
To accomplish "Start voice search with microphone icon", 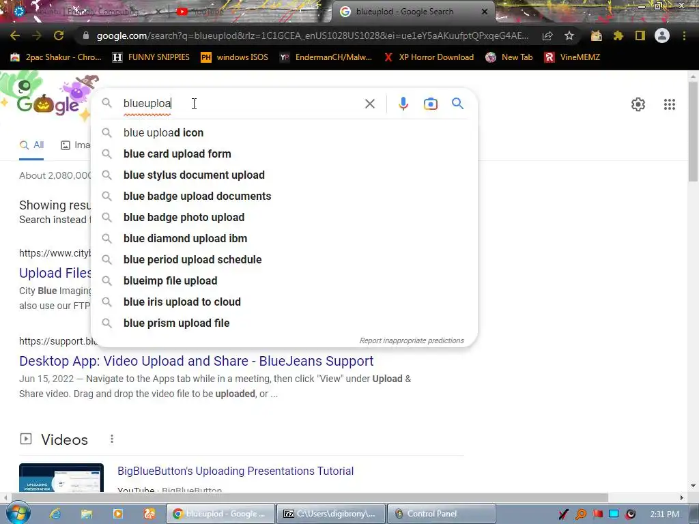I will pos(403,104).
